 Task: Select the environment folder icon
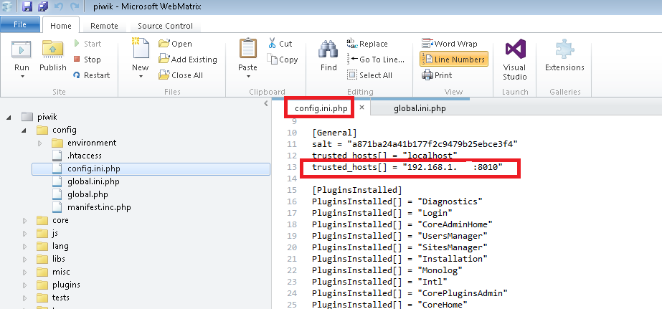[x=57, y=143]
